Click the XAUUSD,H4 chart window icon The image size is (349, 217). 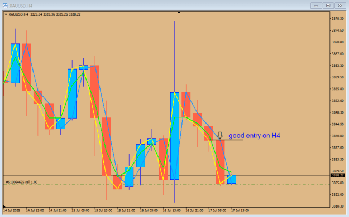tap(5, 6)
